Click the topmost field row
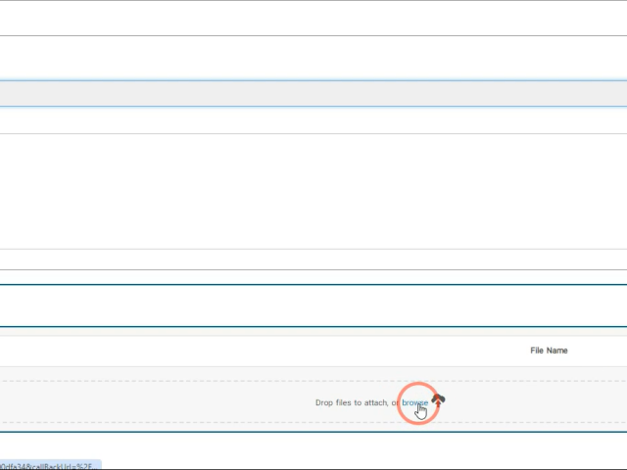Image resolution: width=627 pixels, height=470 pixels. 313,18
